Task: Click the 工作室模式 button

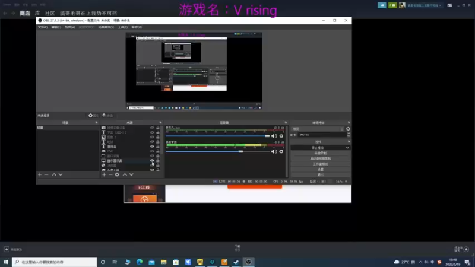Action: coord(321,164)
